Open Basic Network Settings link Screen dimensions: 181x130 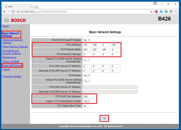(11, 34)
